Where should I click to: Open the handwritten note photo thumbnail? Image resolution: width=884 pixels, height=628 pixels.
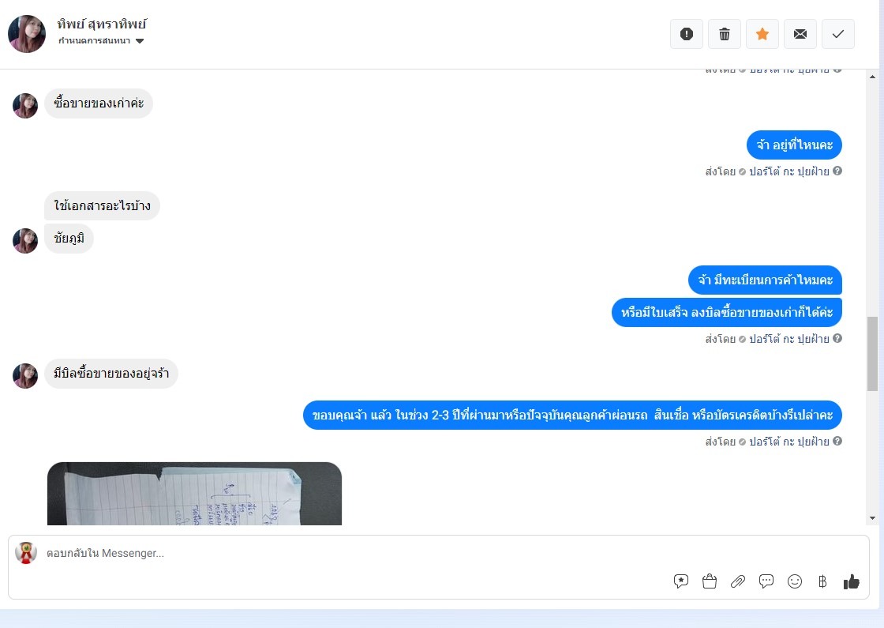194,494
